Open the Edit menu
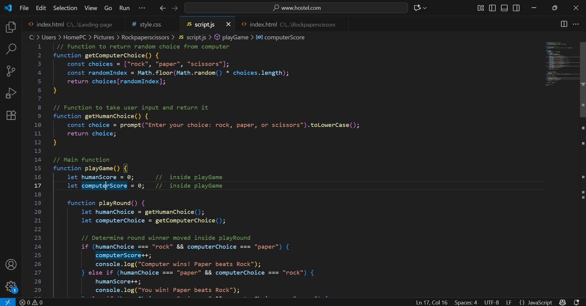Viewport: 586px width, 306px height. point(41,8)
